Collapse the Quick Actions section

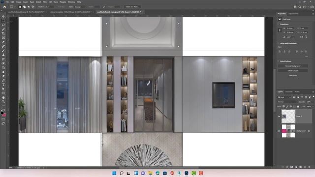279,61
